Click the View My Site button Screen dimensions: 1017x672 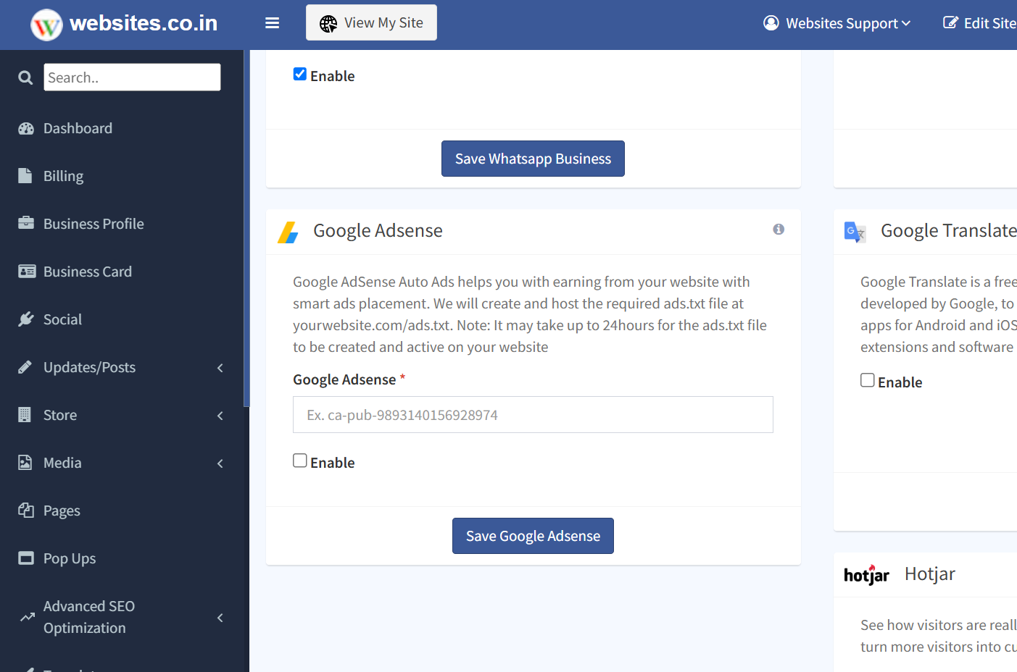pos(371,22)
